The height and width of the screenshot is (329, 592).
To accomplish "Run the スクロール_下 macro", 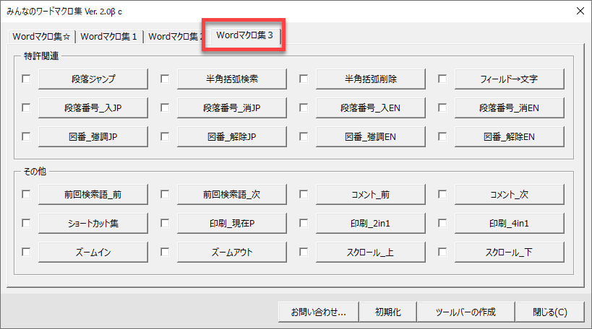I will (509, 252).
